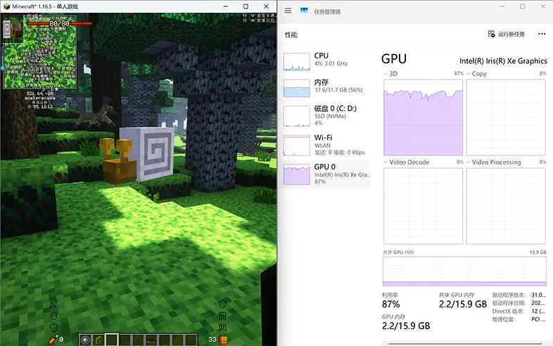Viewport: 553px width, 346px height.
Task: Click the Task Manager app icon
Action: point(304,11)
